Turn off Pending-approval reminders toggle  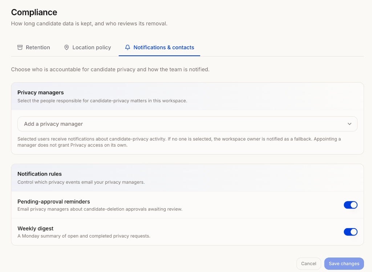[x=351, y=205]
